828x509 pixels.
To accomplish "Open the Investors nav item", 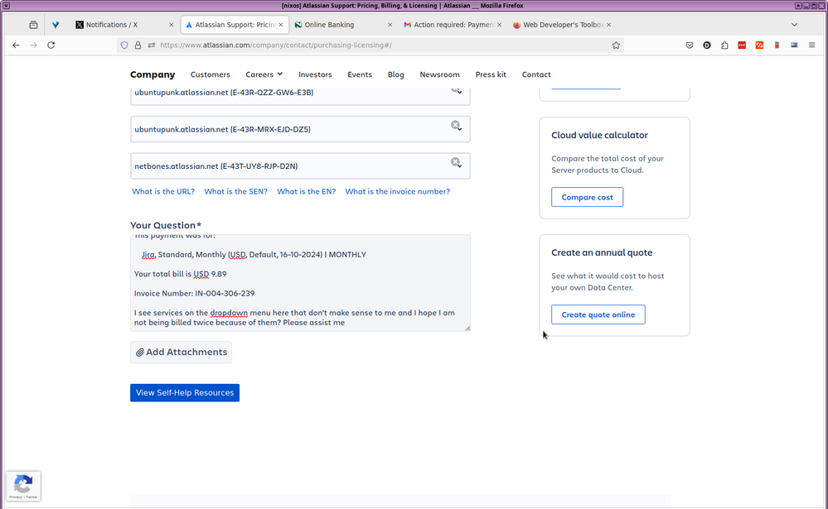I will tap(315, 74).
